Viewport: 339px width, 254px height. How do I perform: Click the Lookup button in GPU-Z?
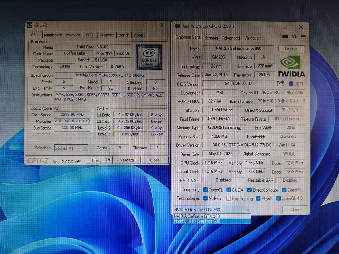pos(291,49)
